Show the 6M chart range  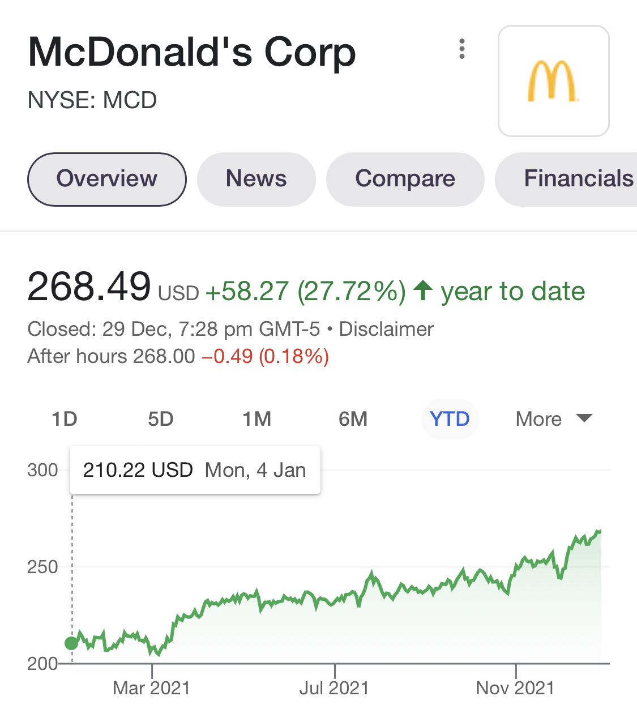pyautogui.click(x=353, y=419)
